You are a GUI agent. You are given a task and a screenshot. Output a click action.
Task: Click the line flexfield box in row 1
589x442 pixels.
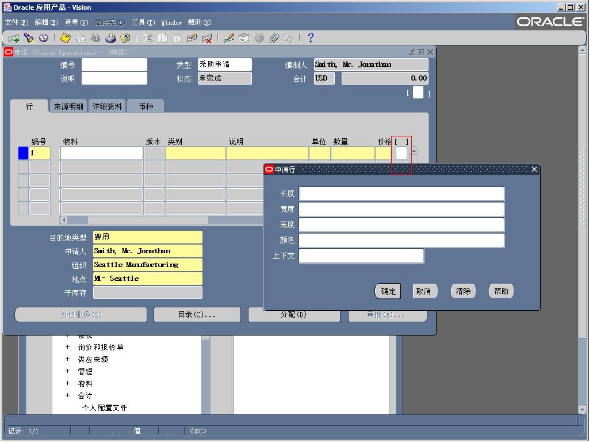(x=401, y=153)
